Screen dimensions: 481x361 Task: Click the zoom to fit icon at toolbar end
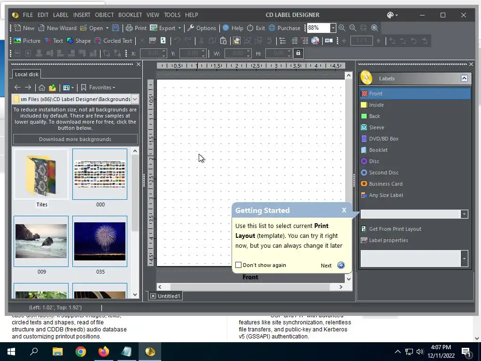[x=374, y=28]
